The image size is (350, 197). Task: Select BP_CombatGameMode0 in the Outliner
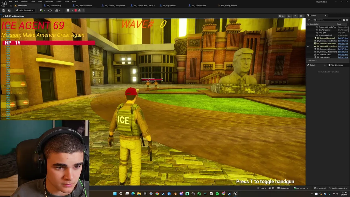[326, 44]
